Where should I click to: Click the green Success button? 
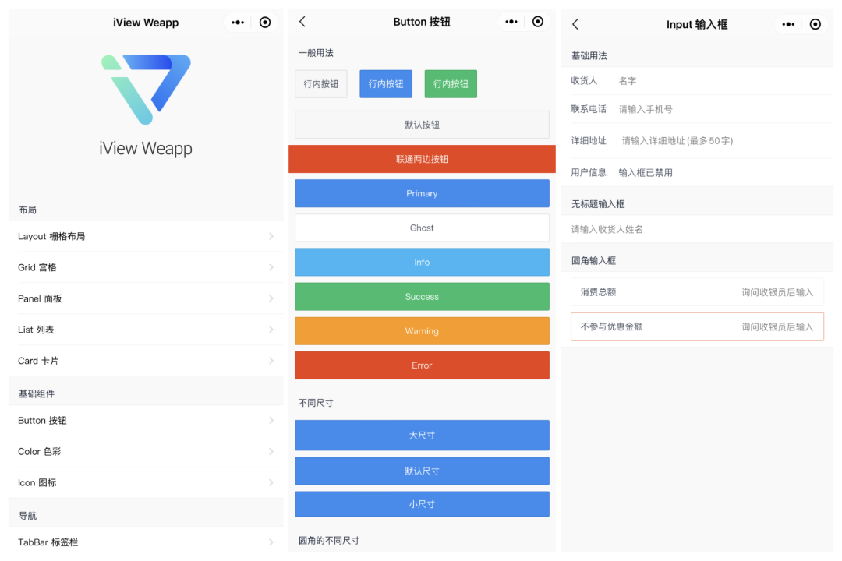click(x=422, y=296)
